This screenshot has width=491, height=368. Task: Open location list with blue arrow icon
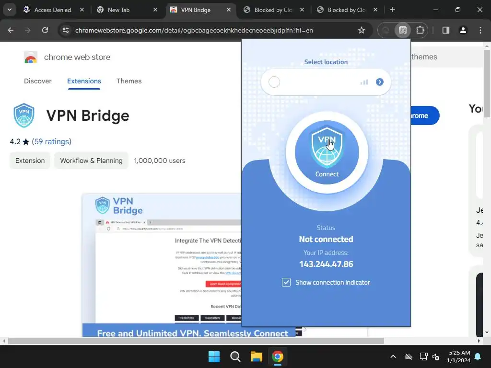[x=380, y=82]
